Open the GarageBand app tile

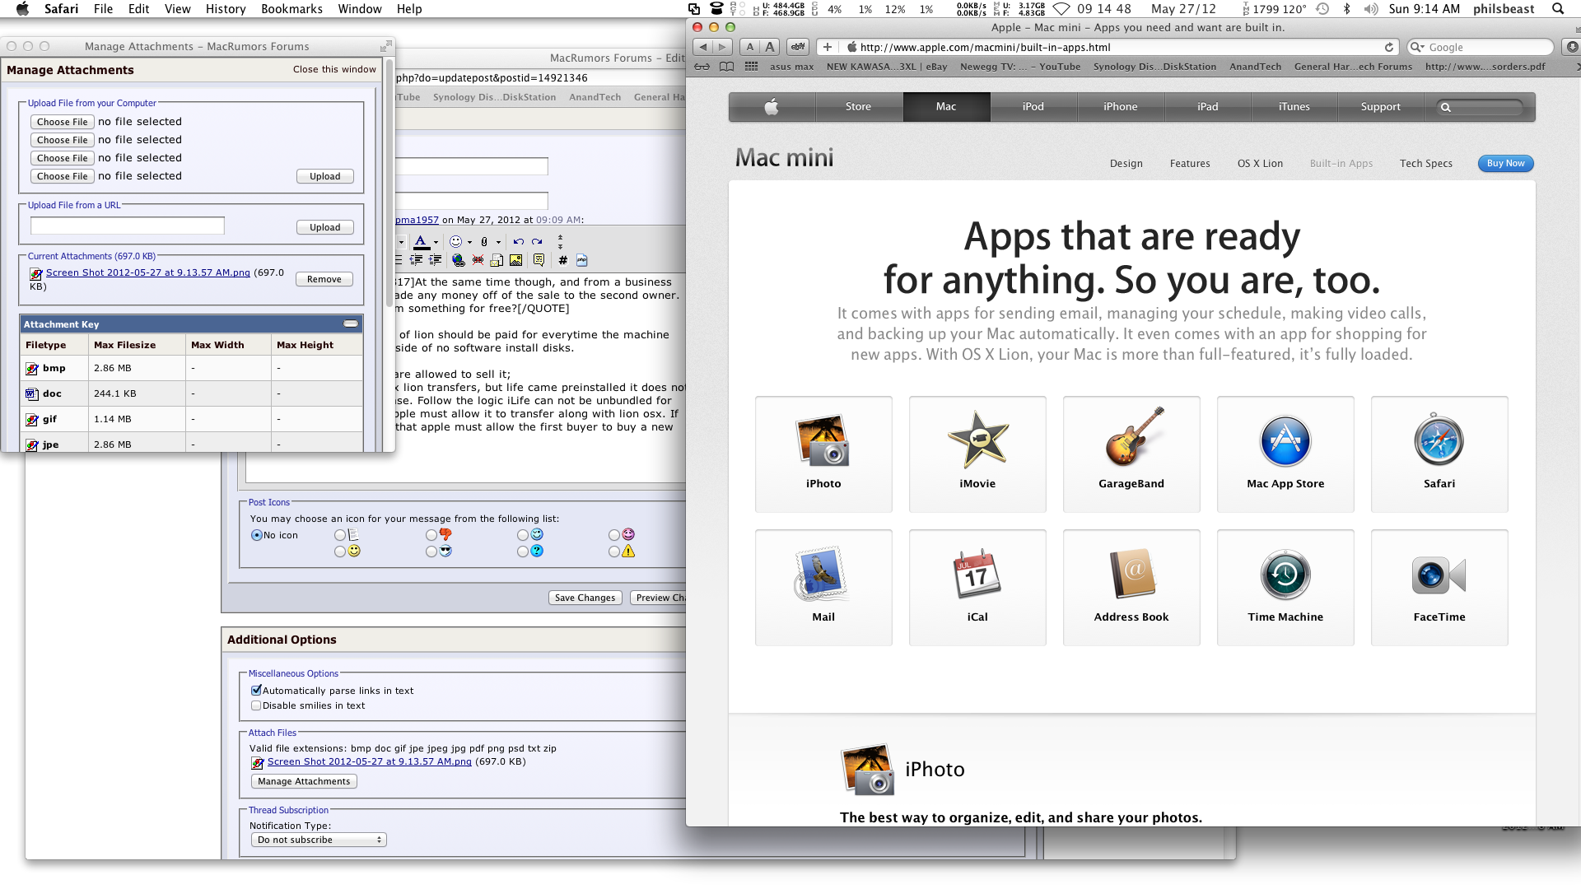coord(1131,454)
